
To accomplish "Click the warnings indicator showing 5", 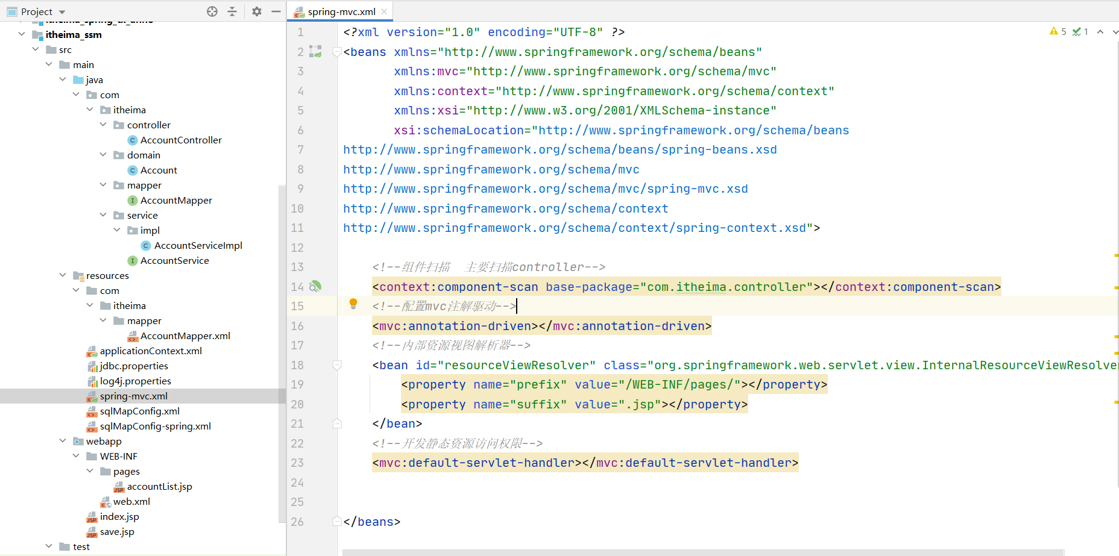I will tap(1058, 31).
